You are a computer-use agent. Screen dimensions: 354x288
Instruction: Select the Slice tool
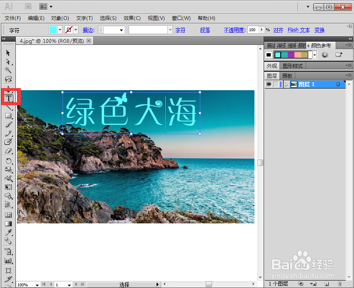pyautogui.click(x=9, y=279)
